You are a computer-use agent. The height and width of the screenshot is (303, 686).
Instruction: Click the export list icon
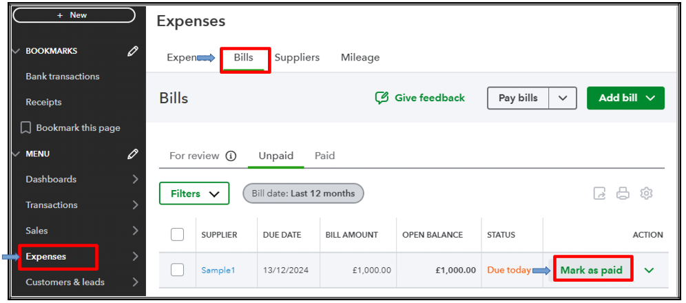tap(600, 194)
